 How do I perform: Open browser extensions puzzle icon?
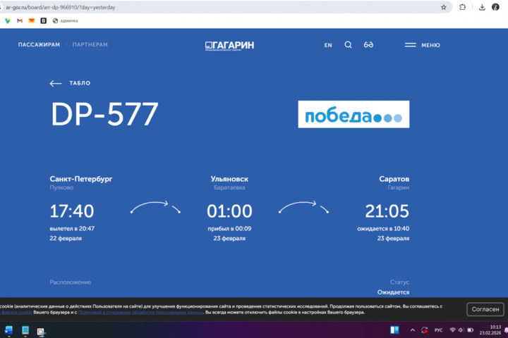[x=462, y=7]
